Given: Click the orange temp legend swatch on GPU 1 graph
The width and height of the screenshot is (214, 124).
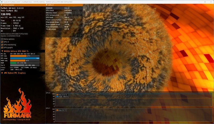Looking at the screenshot, I should tap(57, 110).
